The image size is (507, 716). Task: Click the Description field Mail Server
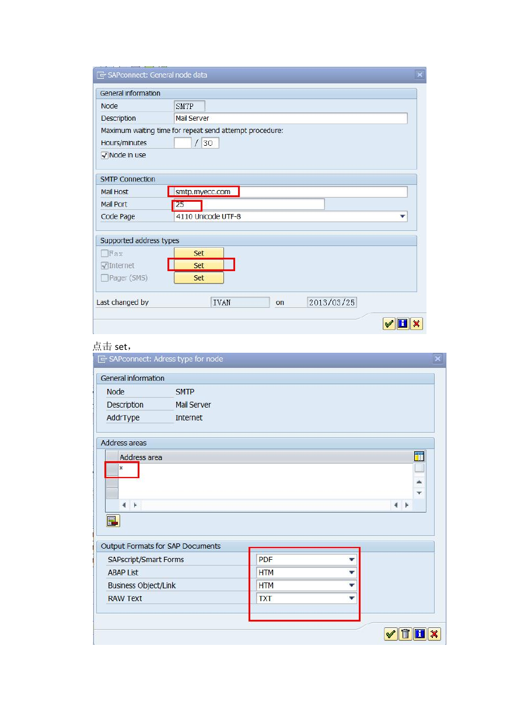pyautogui.click(x=291, y=118)
